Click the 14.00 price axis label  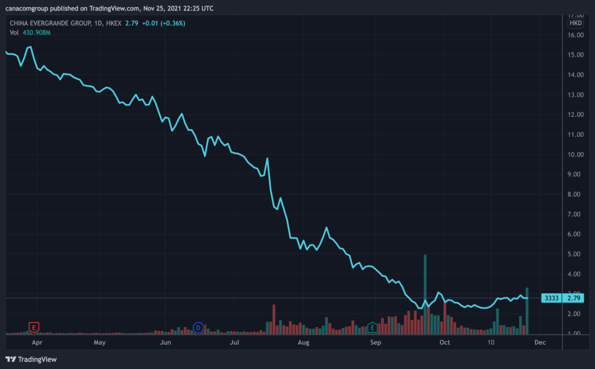tap(576, 75)
